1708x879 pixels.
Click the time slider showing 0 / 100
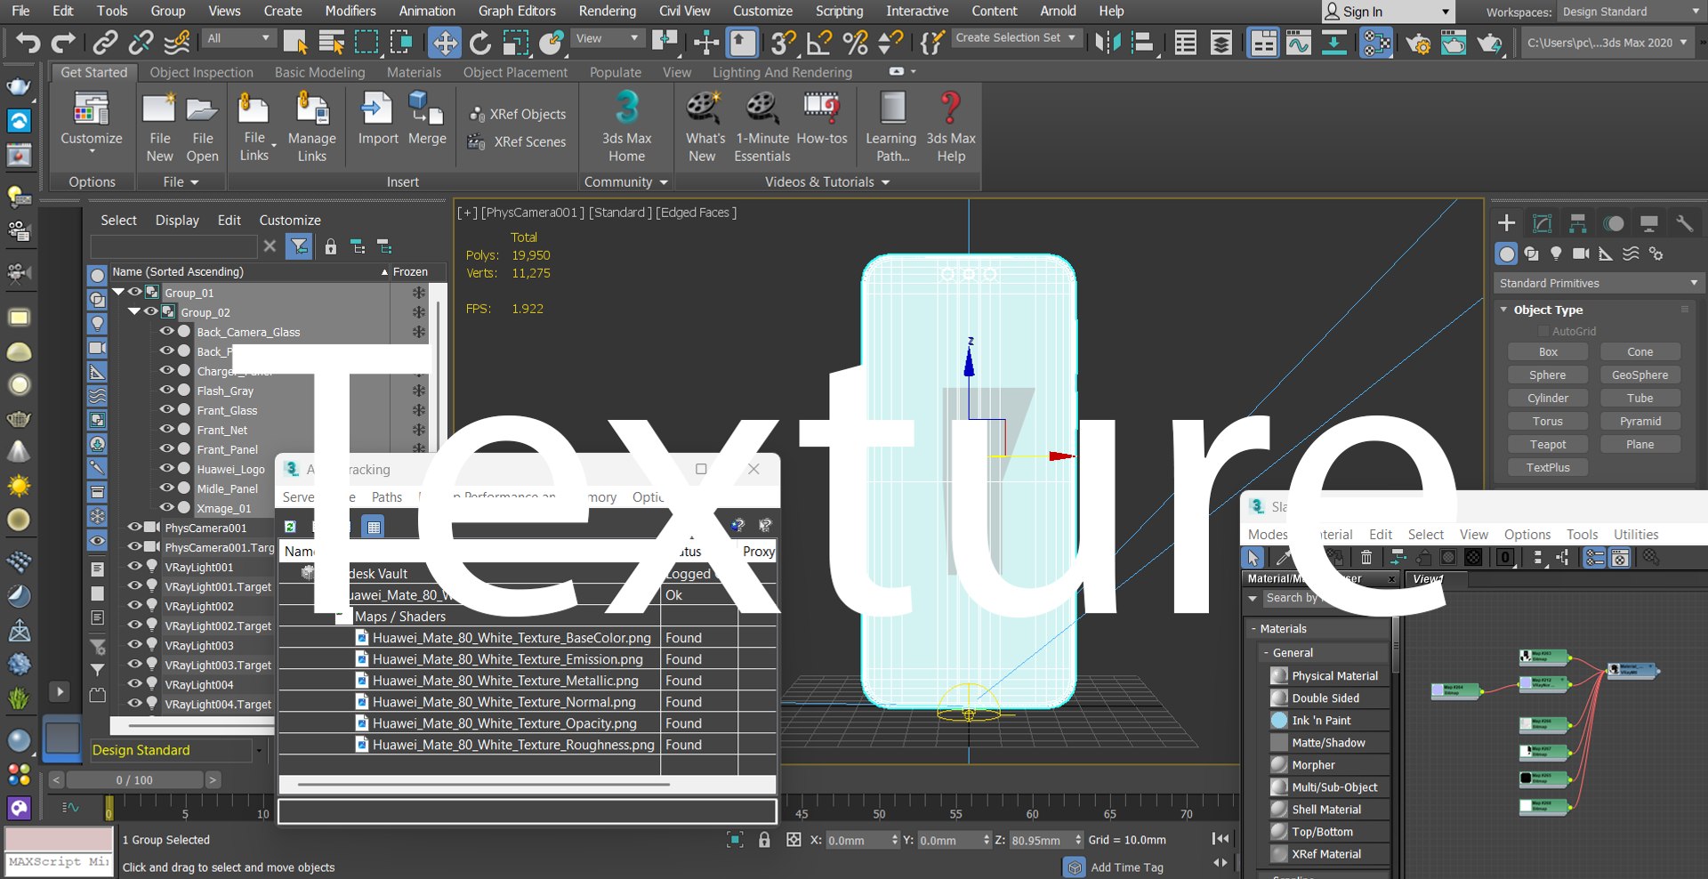click(134, 779)
